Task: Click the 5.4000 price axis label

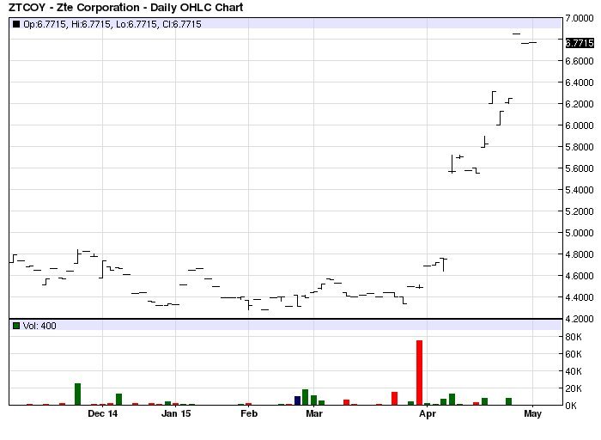Action: point(580,190)
